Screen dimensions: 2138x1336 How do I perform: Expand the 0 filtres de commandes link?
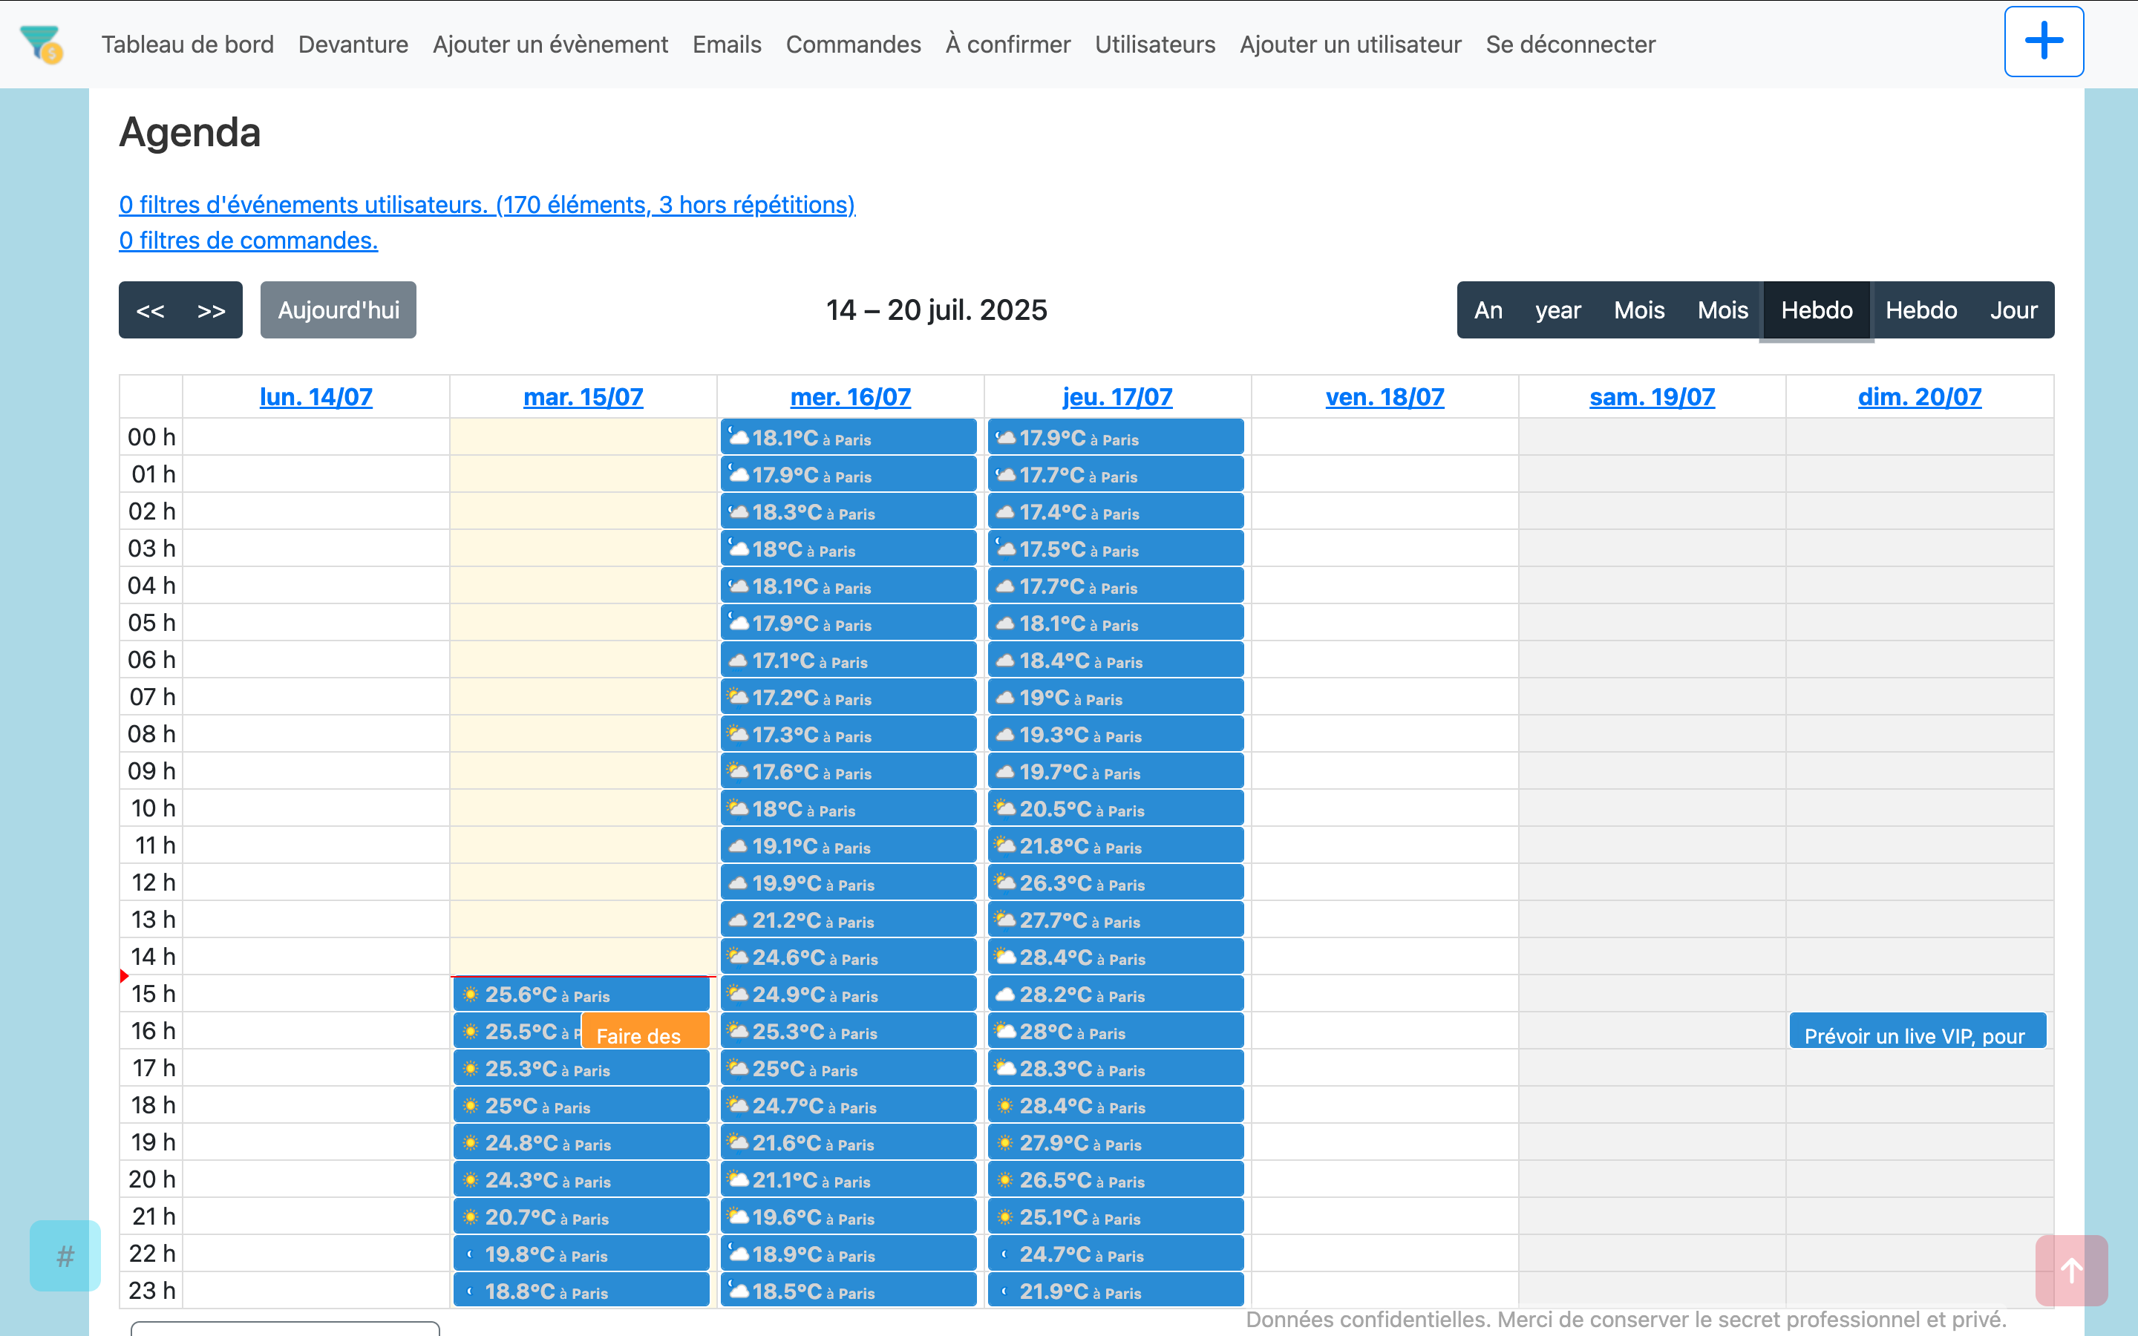[248, 240]
